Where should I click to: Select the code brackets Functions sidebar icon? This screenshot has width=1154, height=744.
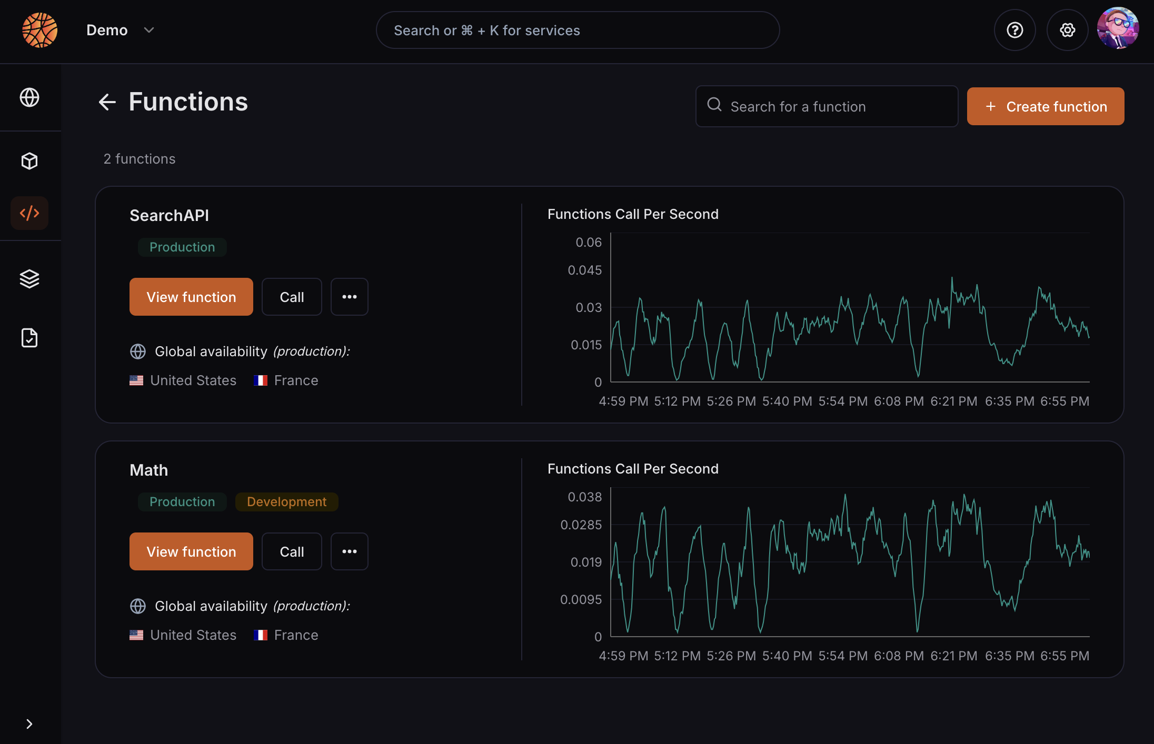[x=29, y=213]
